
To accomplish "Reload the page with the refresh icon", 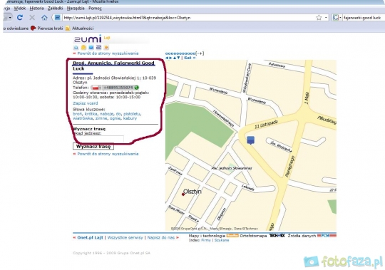I will pos(20,17).
